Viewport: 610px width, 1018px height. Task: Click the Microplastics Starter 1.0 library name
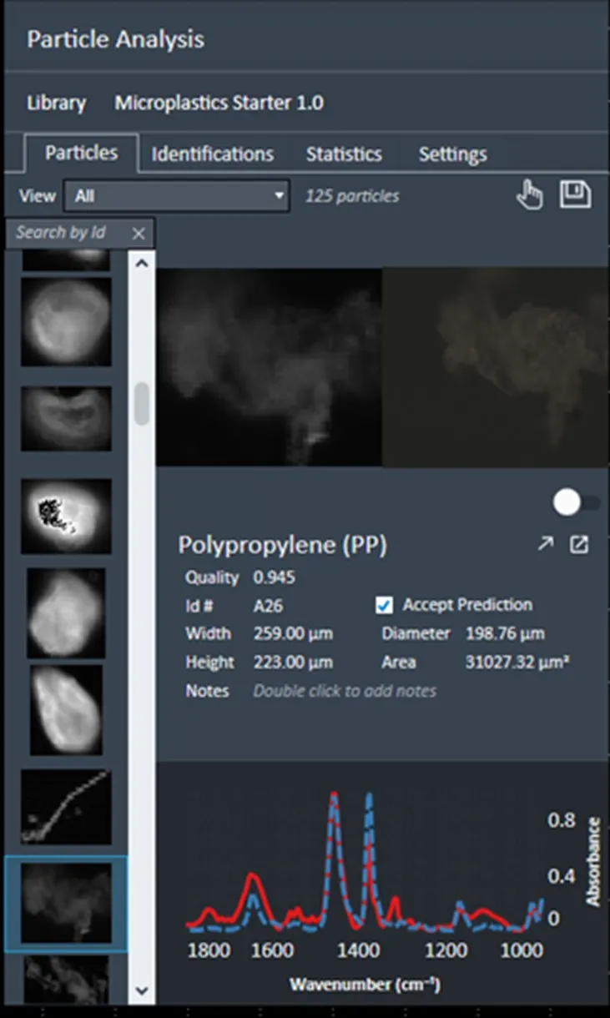pyautogui.click(x=219, y=103)
